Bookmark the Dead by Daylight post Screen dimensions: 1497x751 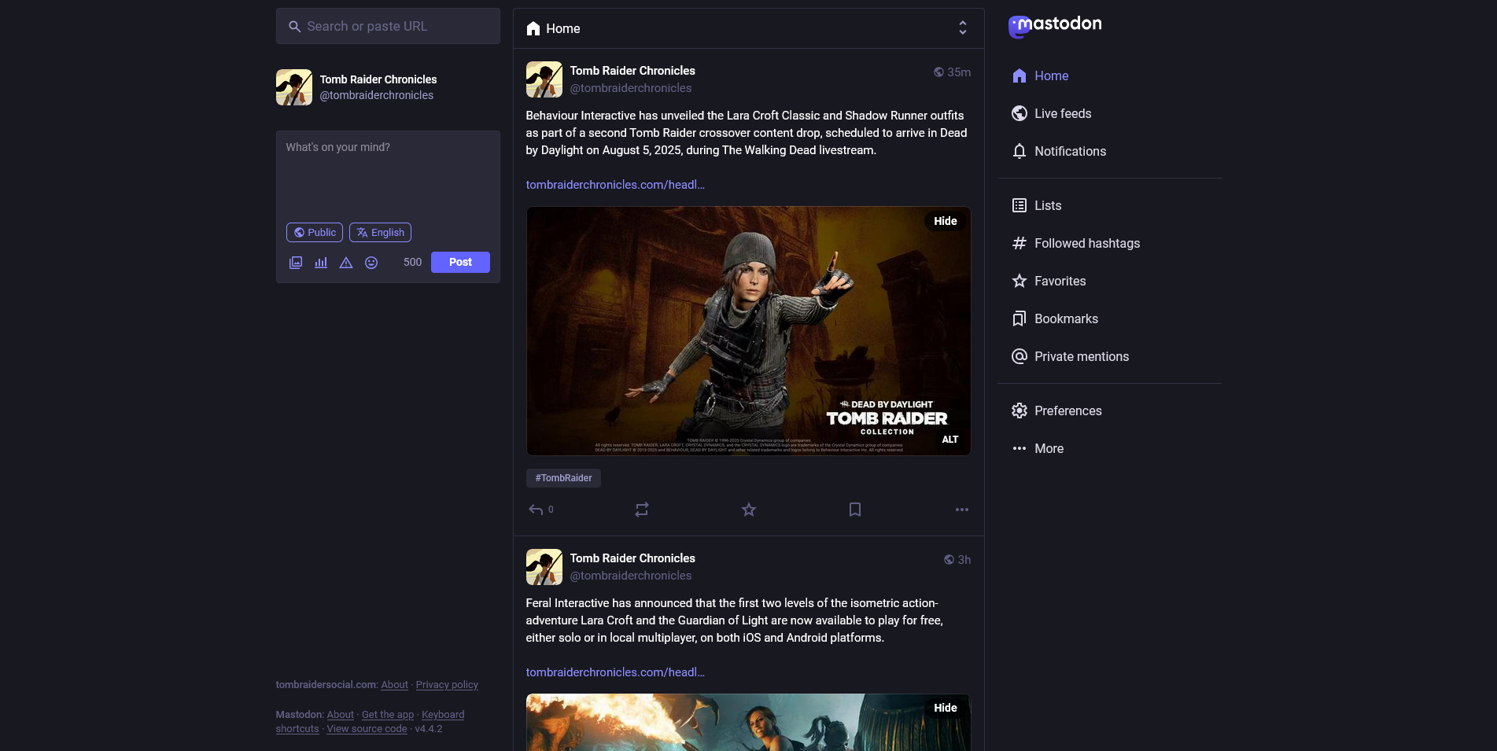coord(855,510)
